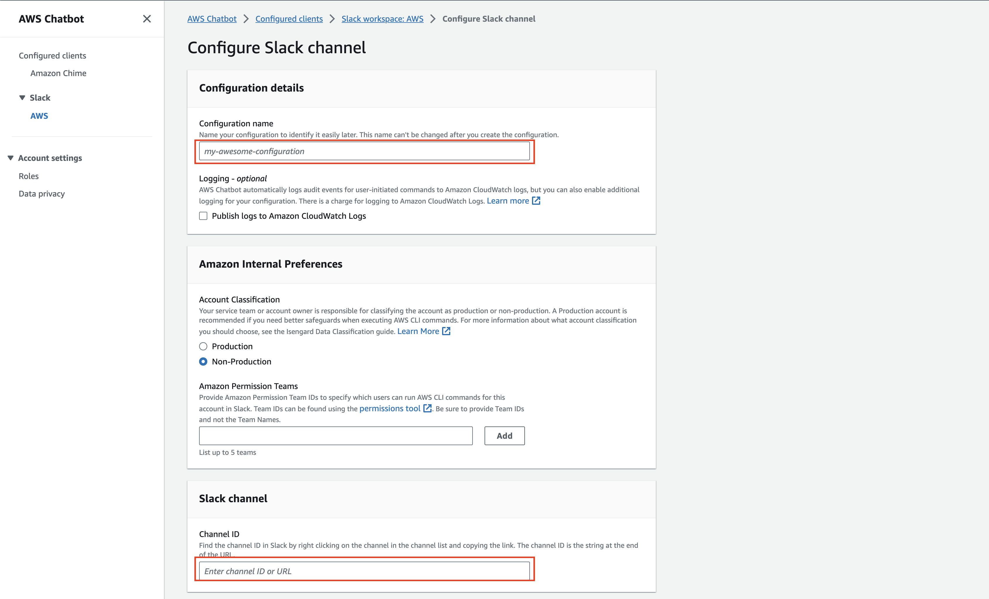Open Configured clients in sidebar
The image size is (989, 599).
click(x=52, y=56)
